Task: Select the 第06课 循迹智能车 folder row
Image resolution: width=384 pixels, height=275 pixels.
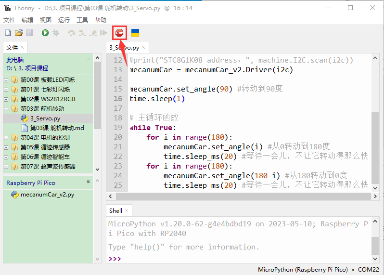Action: pos(48,157)
